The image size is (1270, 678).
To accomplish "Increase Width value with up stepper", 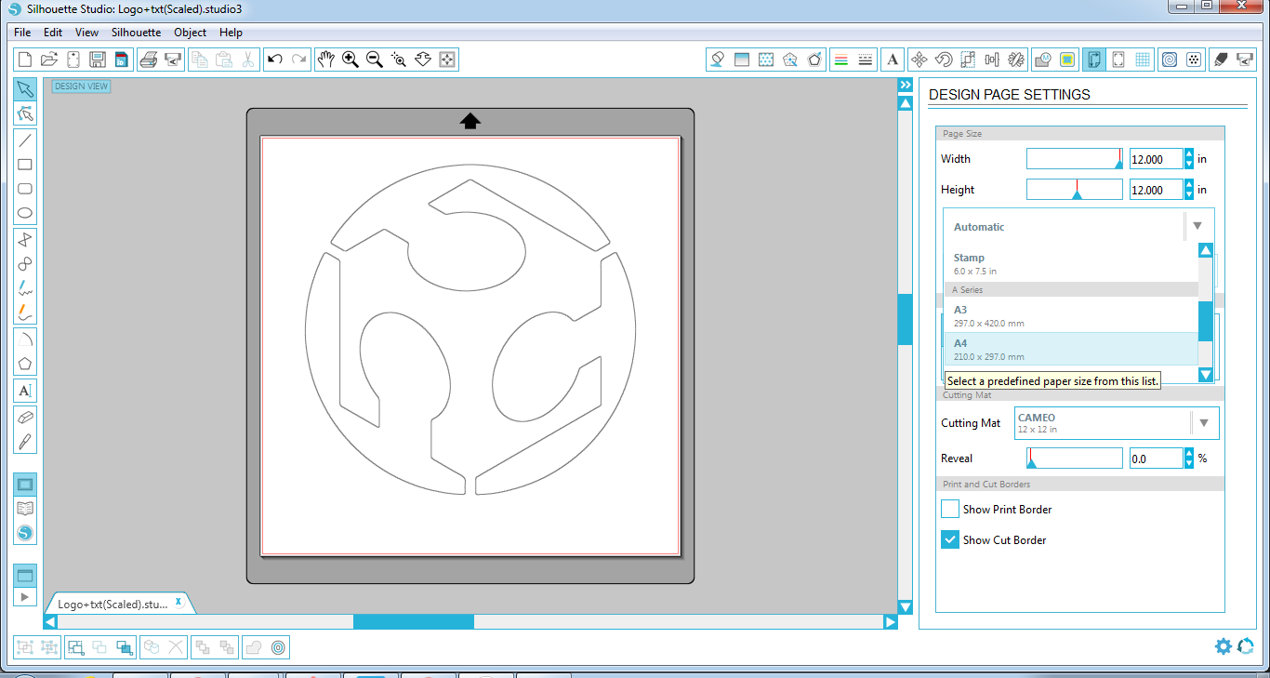I will (1189, 153).
